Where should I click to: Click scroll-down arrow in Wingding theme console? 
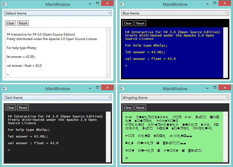(225, 160)
